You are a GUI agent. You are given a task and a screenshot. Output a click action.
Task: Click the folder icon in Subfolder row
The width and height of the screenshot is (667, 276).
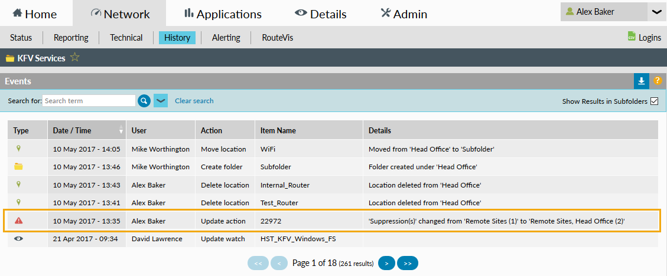click(18, 166)
